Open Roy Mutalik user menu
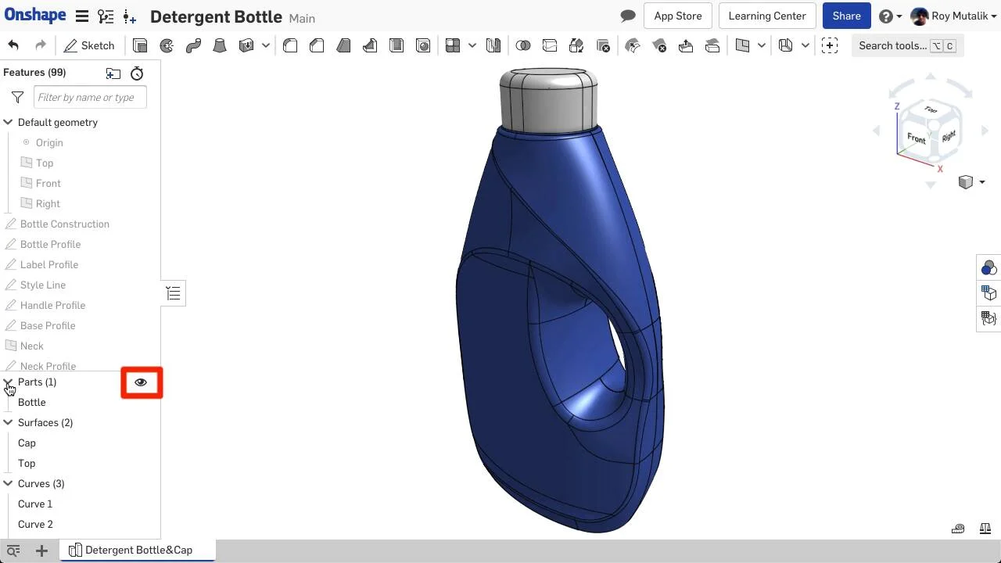The image size is (1001, 563). pyautogui.click(x=953, y=16)
